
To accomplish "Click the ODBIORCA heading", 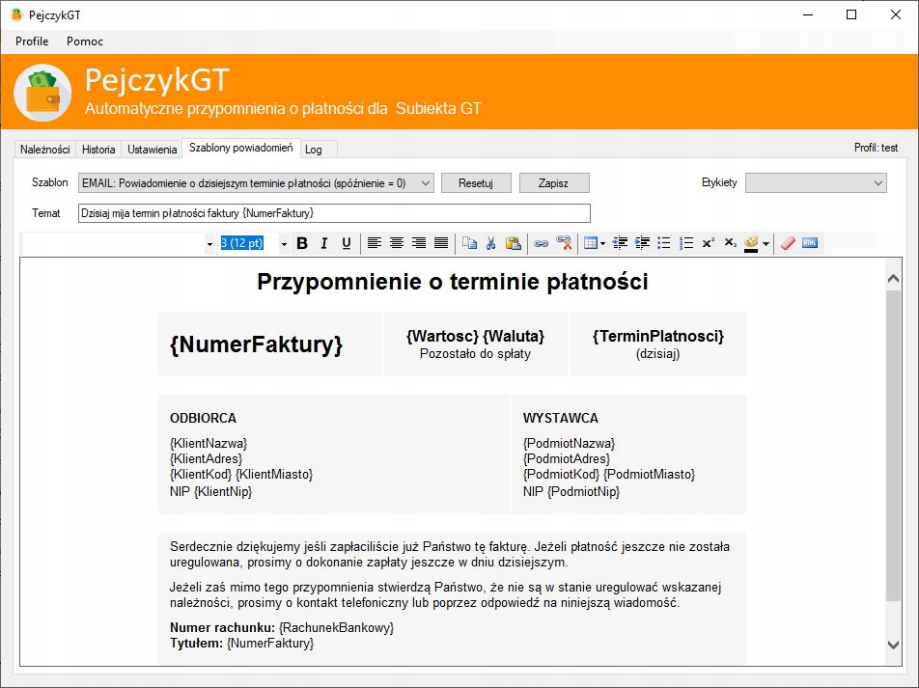I will coord(203,419).
